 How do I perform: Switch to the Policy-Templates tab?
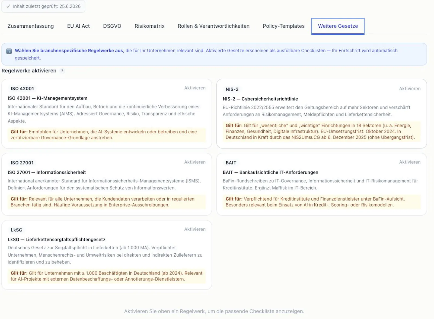pos(283,26)
